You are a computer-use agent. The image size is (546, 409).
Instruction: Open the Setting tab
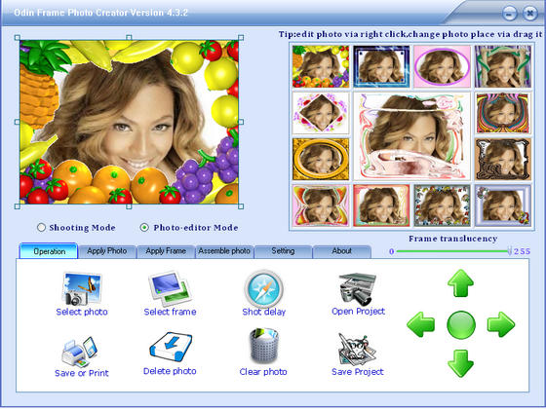[283, 251]
